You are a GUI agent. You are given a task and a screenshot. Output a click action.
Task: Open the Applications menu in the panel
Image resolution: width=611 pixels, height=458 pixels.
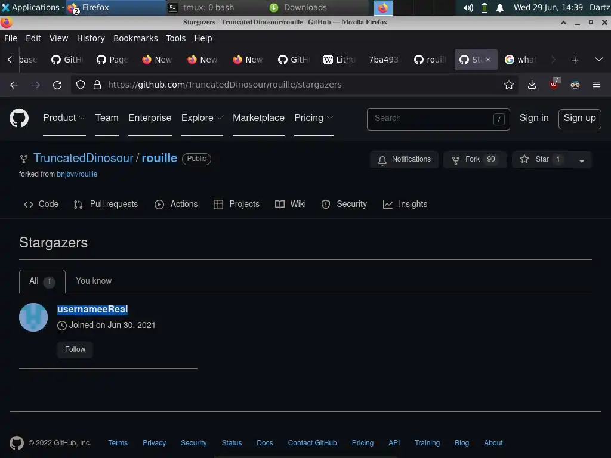[32, 7]
